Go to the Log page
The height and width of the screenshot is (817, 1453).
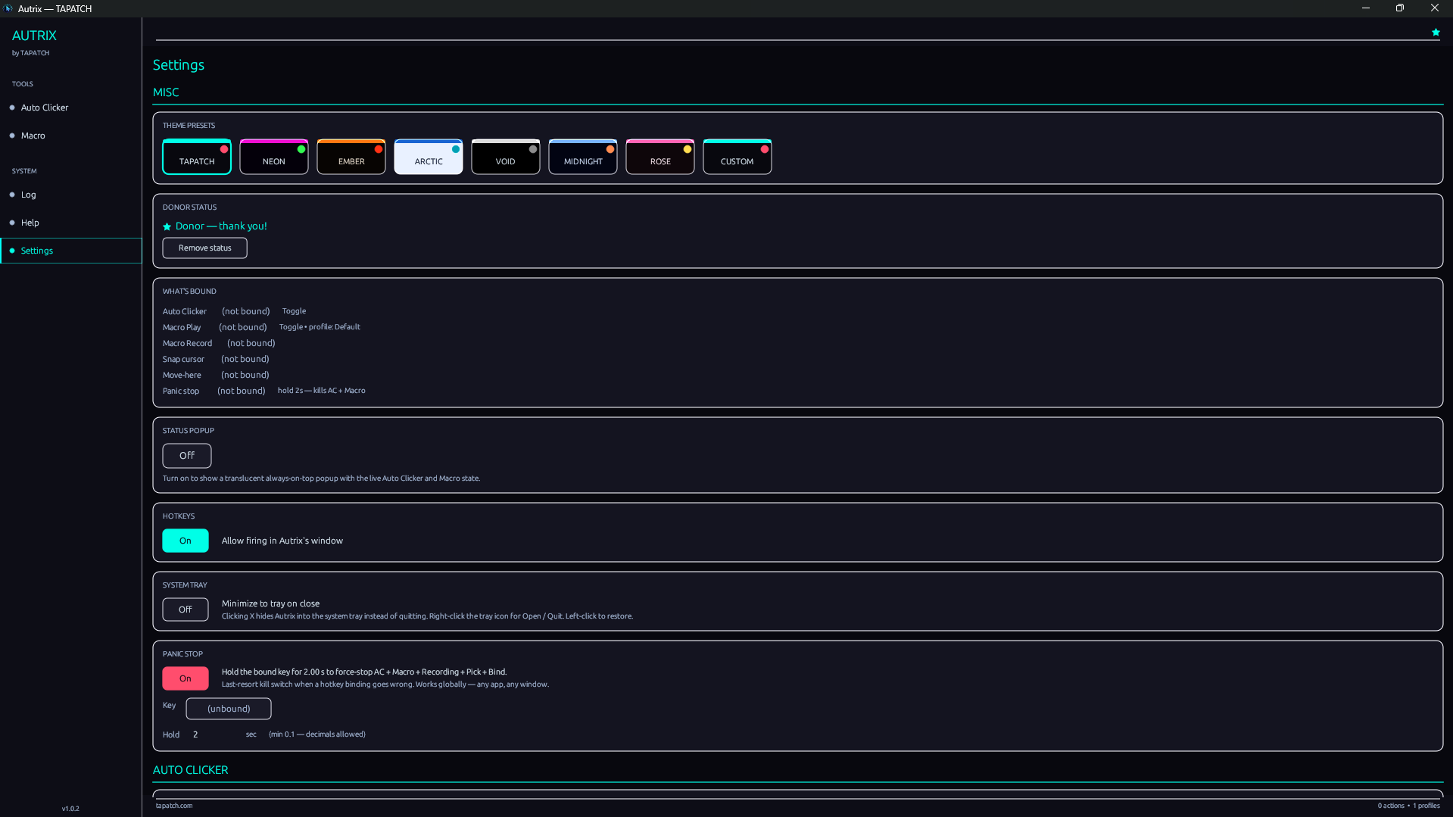coord(71,195)
